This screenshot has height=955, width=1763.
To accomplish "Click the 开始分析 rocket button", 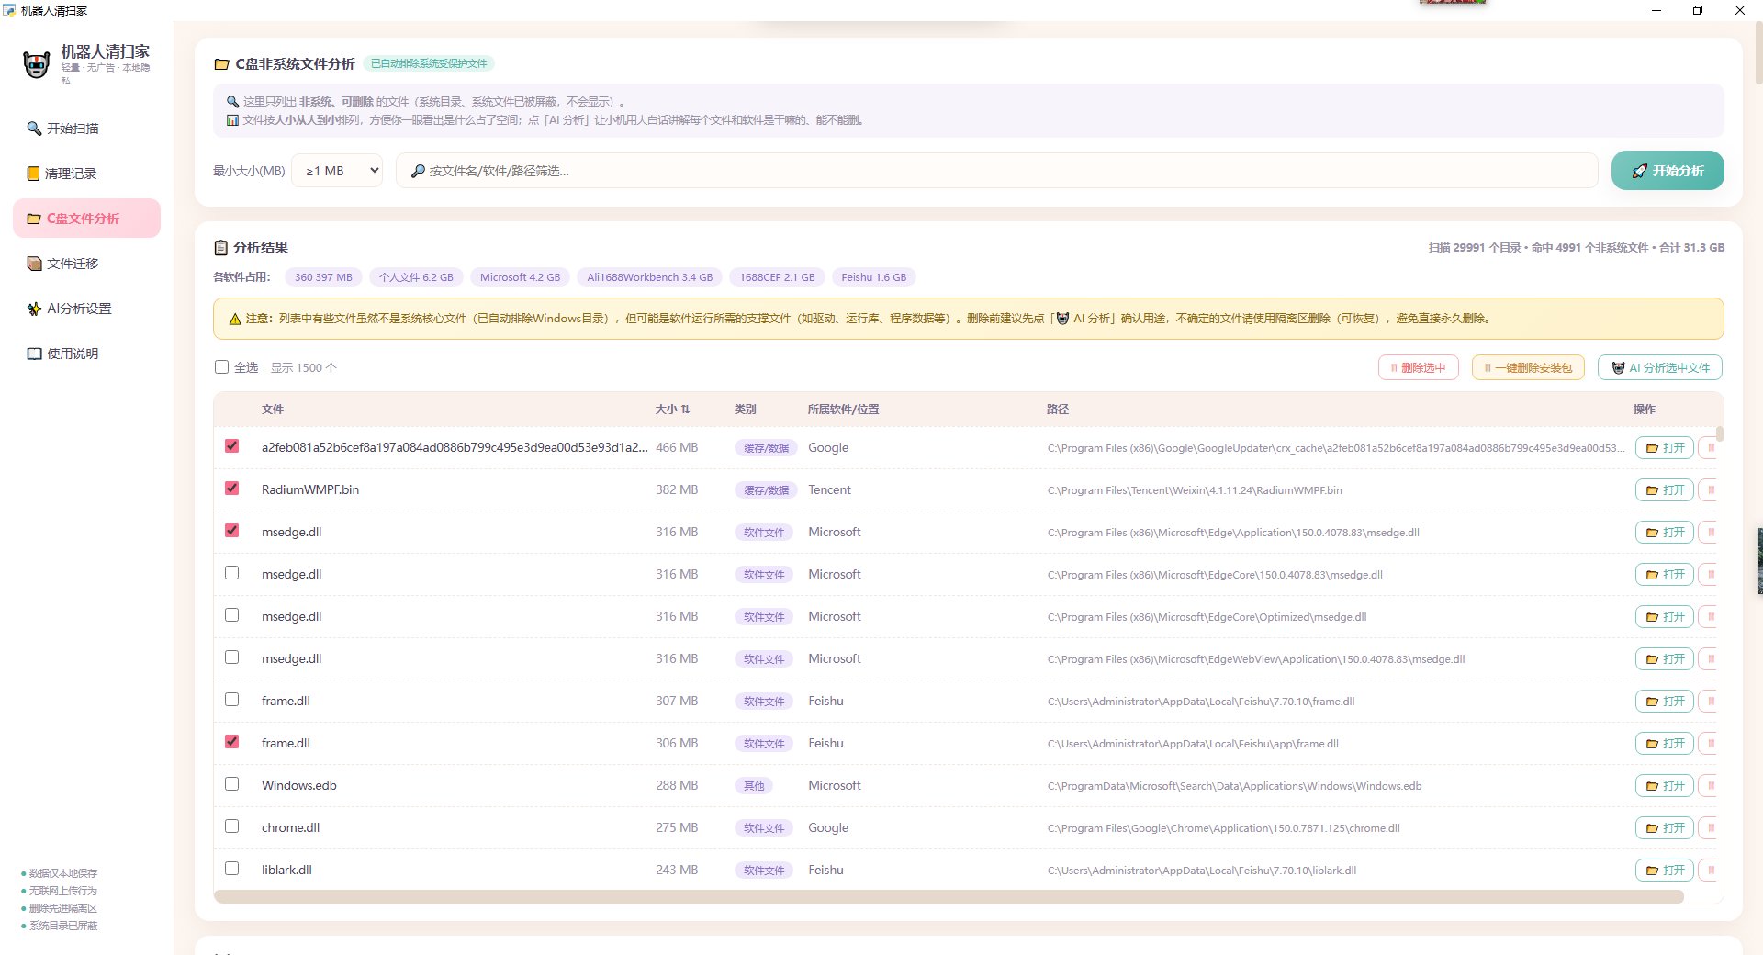I will (x=1667, y=171).
